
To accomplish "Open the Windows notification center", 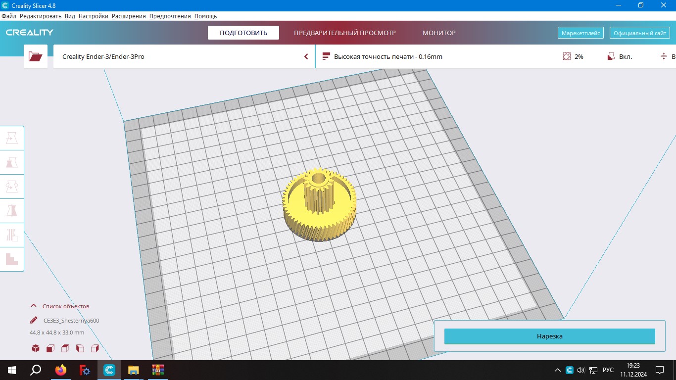I will (660, 370).
